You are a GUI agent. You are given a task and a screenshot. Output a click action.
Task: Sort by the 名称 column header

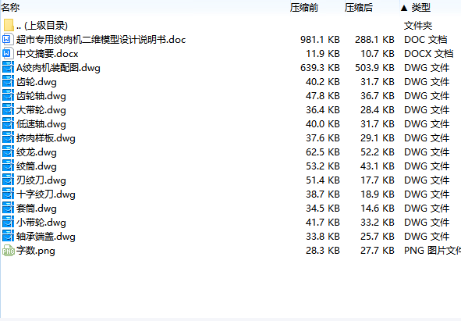point(10,7)
